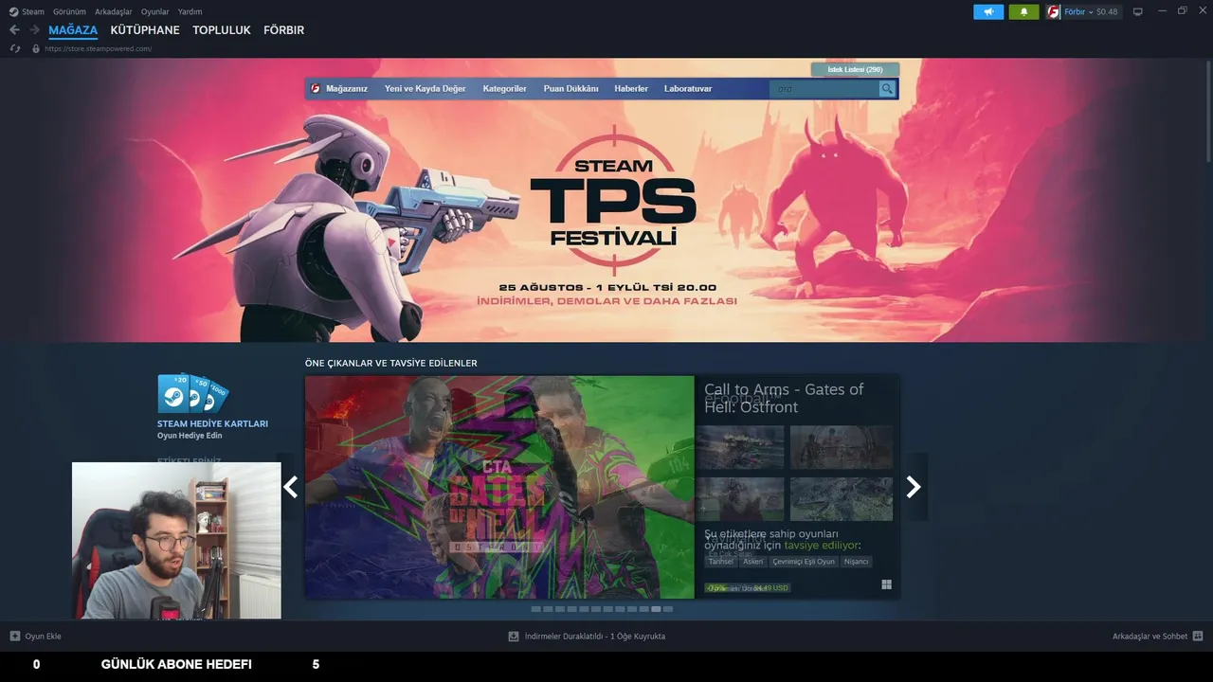Select the Tarihsel tag

click(x=721, y=562)
